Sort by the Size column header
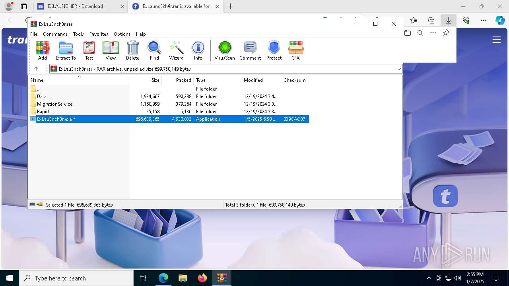The image size is (509, 286). (146, 80)
